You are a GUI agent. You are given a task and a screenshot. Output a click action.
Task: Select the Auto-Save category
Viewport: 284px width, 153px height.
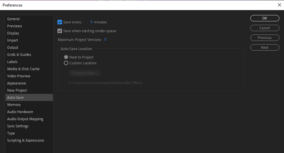[x=29, y=97]
